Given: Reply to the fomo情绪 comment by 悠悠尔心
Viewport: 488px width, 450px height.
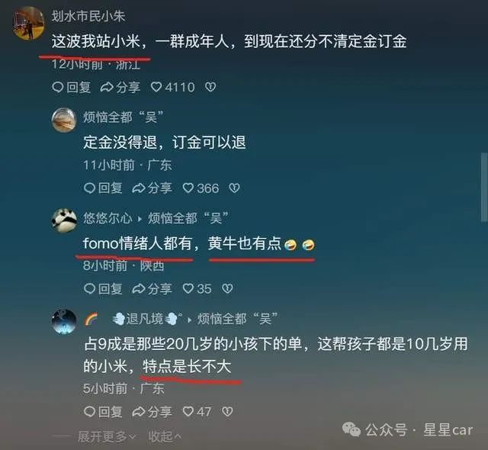Looking at the screenshot, I should 103,289.
